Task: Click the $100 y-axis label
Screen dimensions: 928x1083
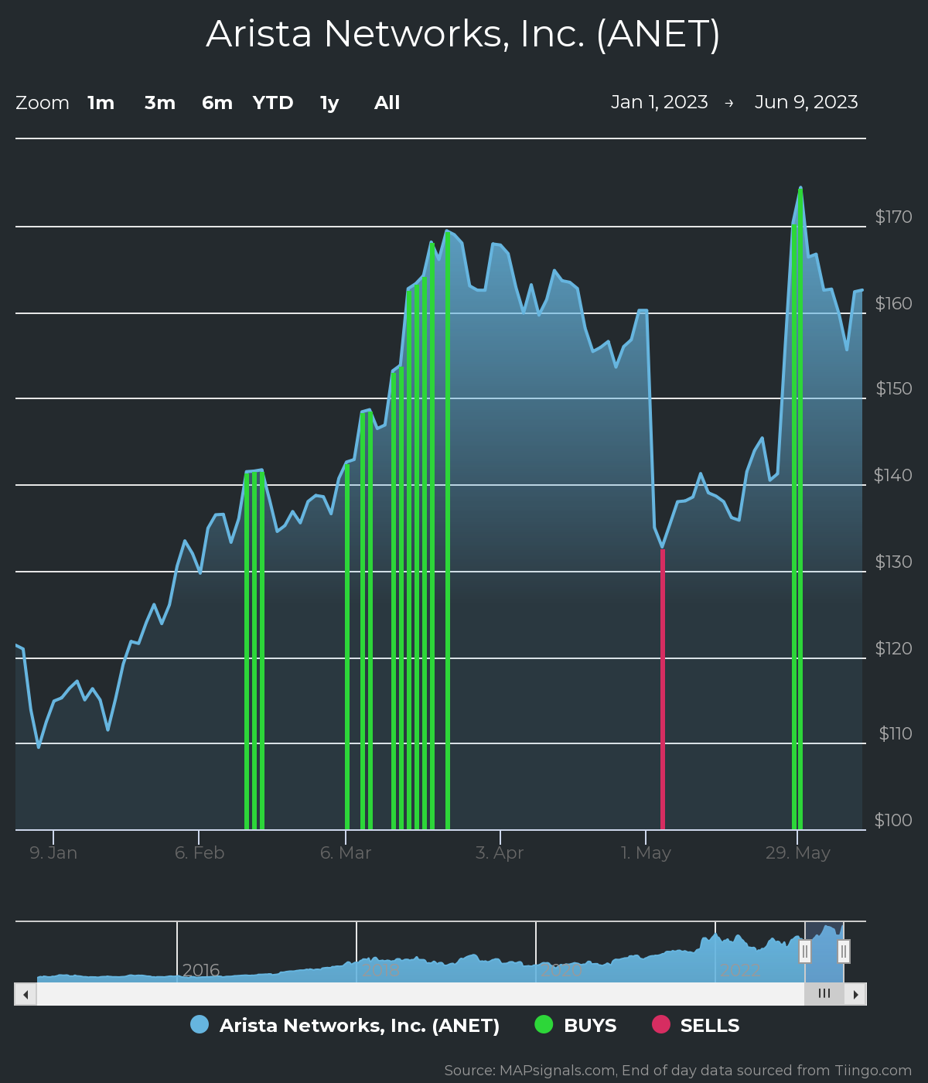Action: tap(893, 820)
